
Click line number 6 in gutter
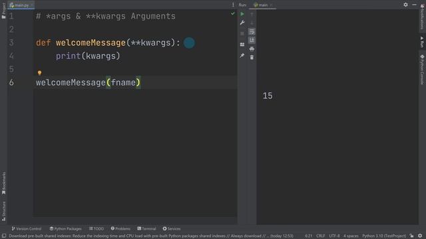coord(11,82)
